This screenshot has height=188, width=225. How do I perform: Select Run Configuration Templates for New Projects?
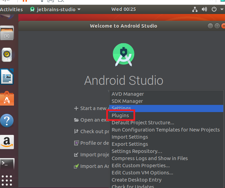pyautogui.click(x=166, y=130)
